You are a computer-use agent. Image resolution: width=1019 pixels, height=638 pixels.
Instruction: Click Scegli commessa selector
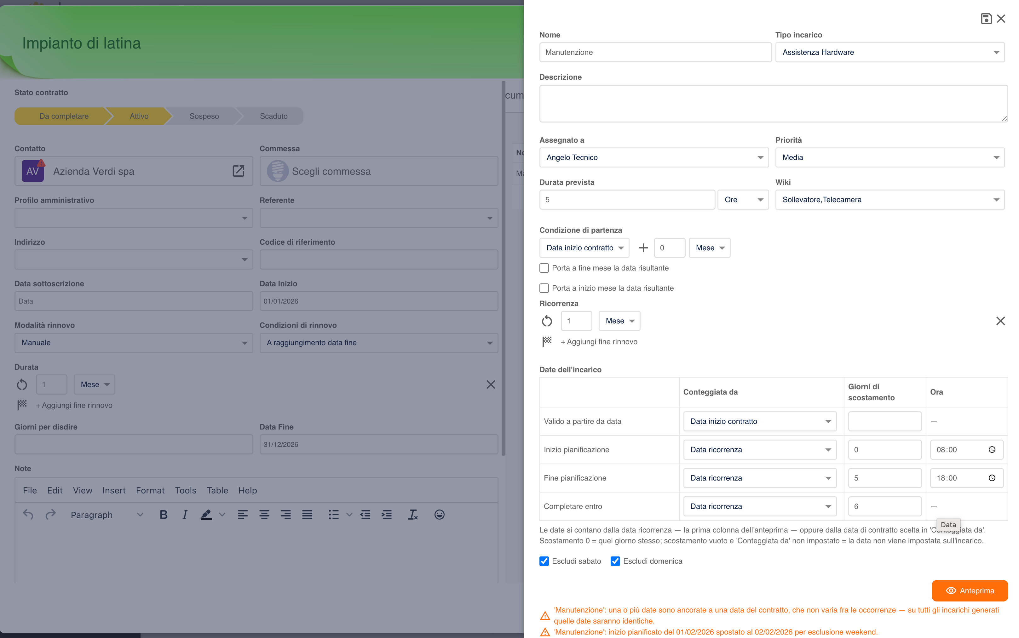tap(379, 171)
